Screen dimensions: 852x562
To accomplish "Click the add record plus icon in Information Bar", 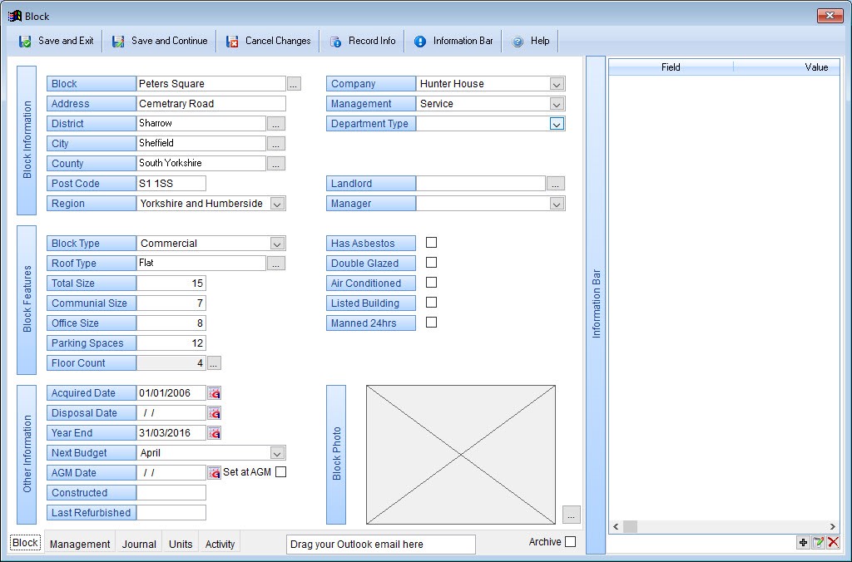I will [803, 542].
